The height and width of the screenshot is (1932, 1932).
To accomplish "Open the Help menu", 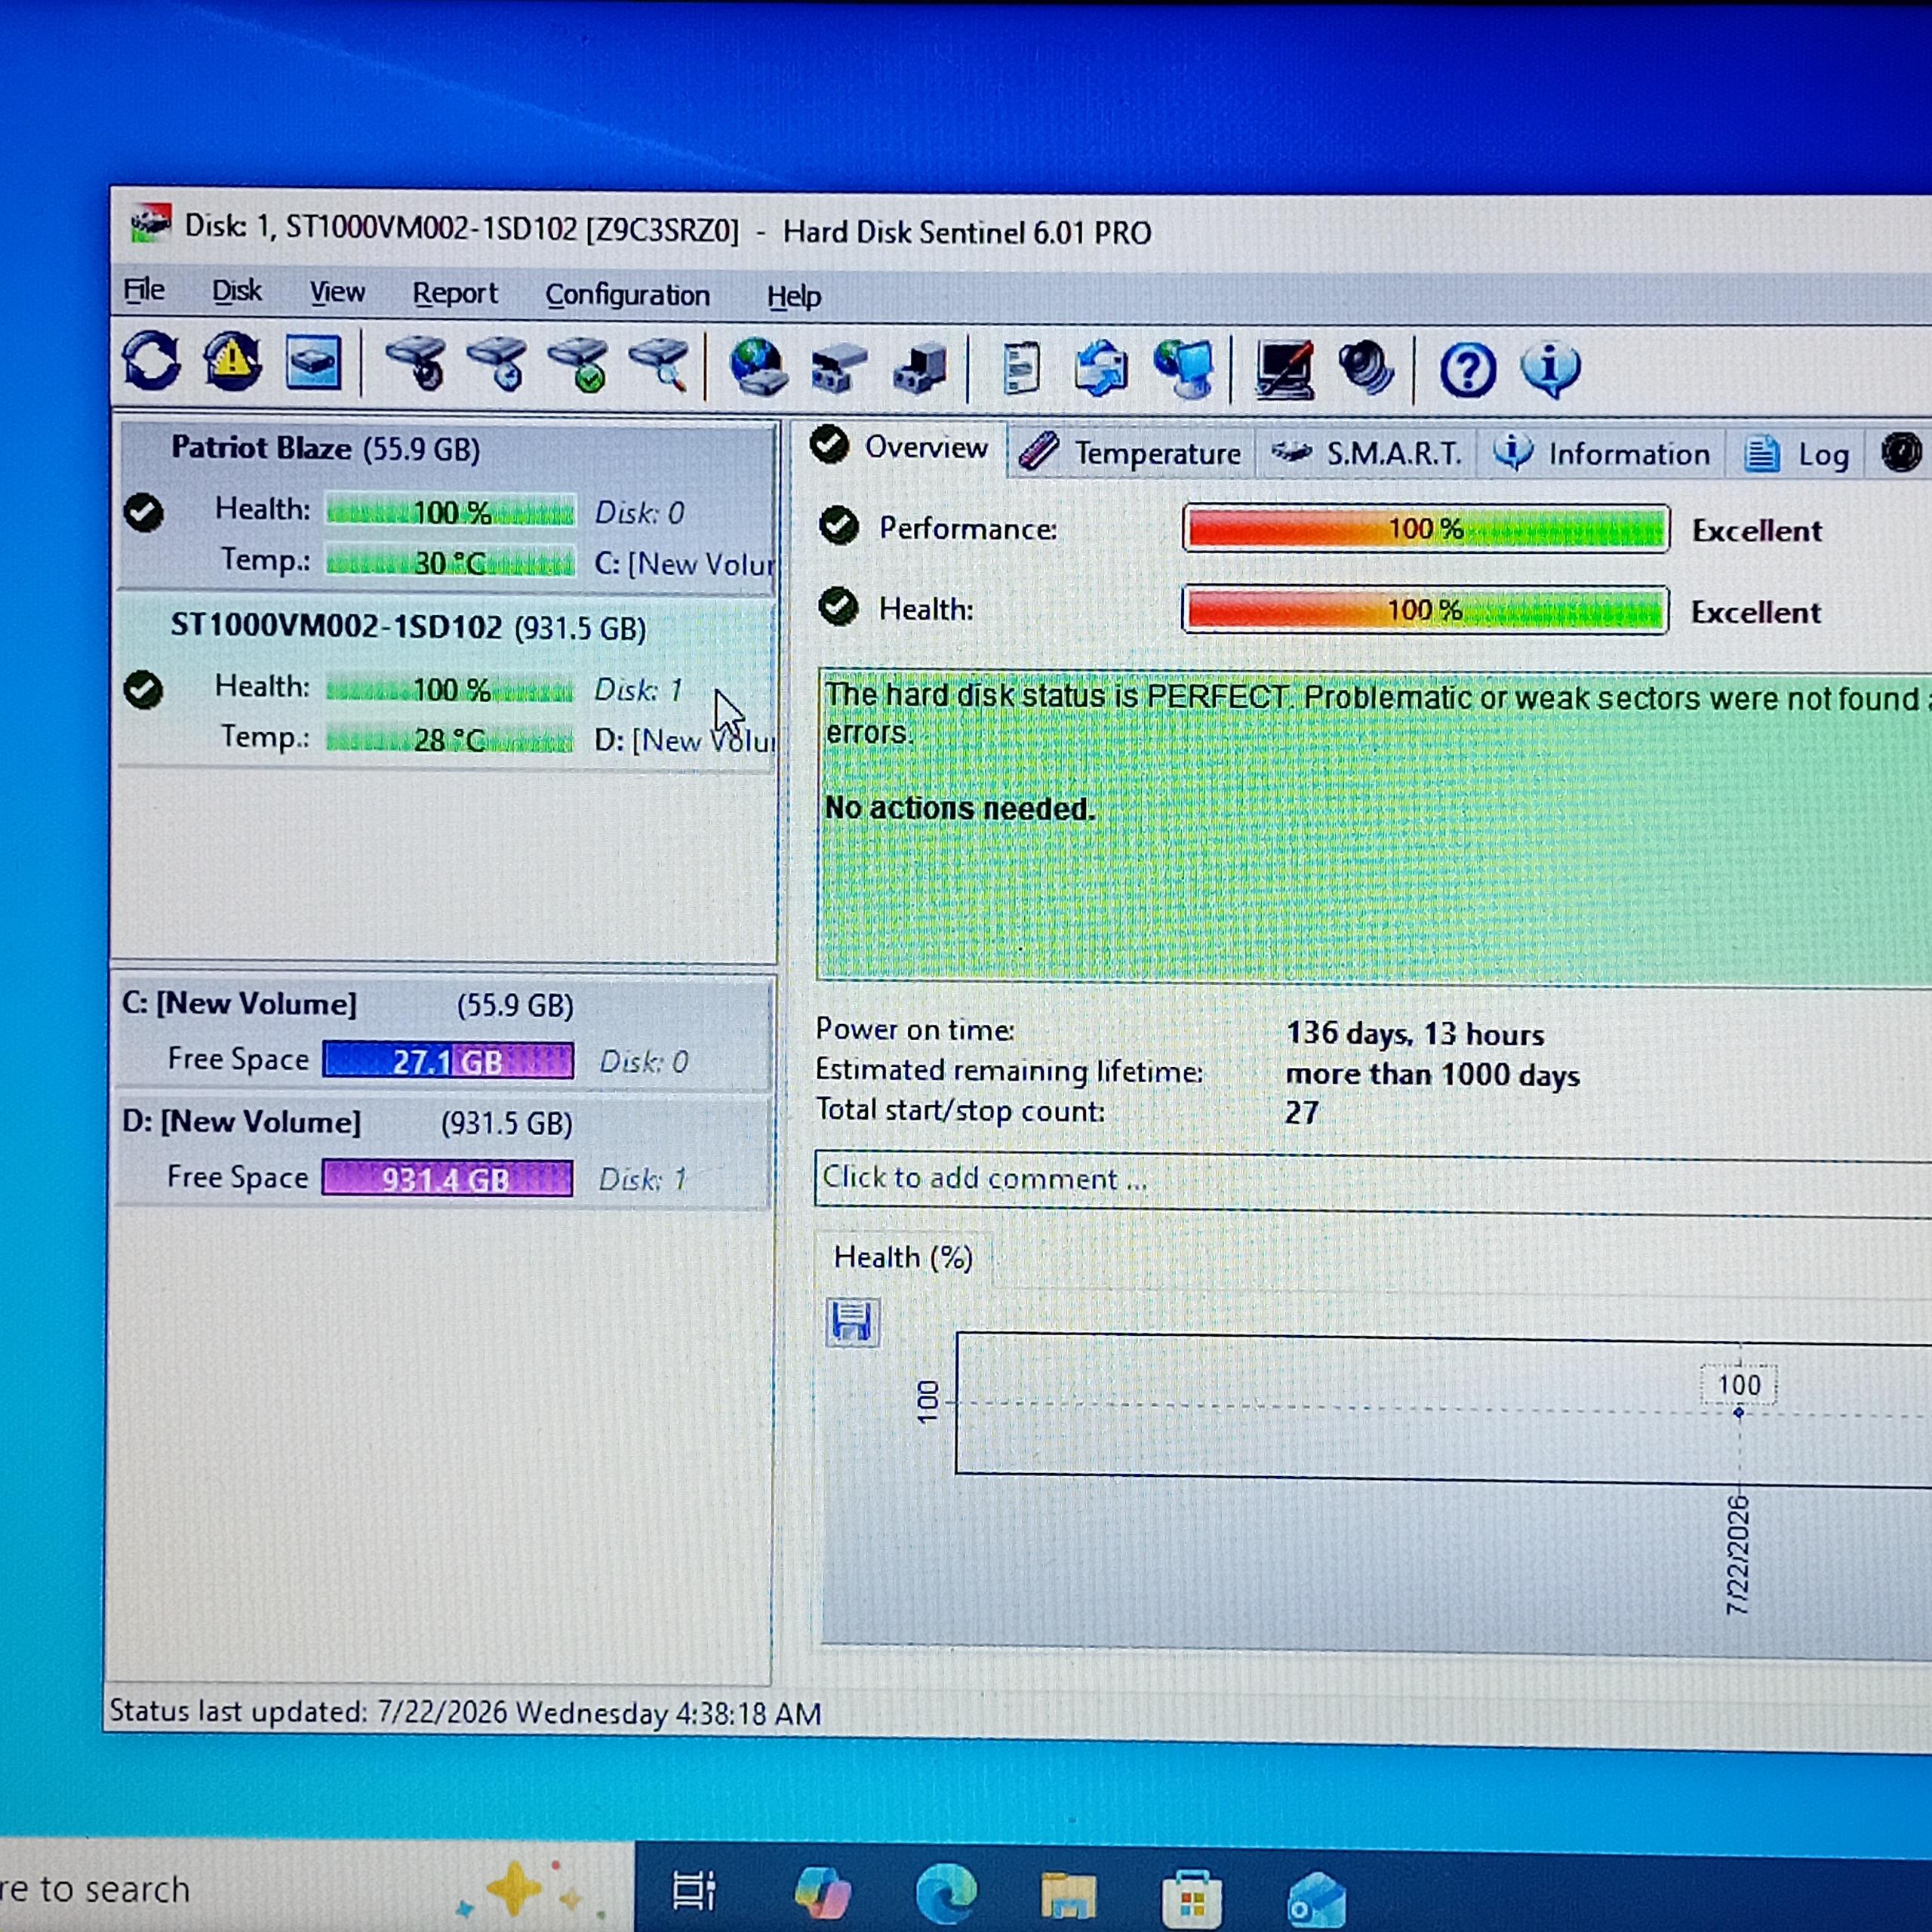I will tap(794, 297).
